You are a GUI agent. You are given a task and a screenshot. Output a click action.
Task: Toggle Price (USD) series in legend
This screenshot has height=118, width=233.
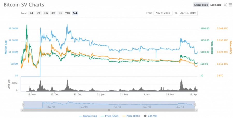110,116
